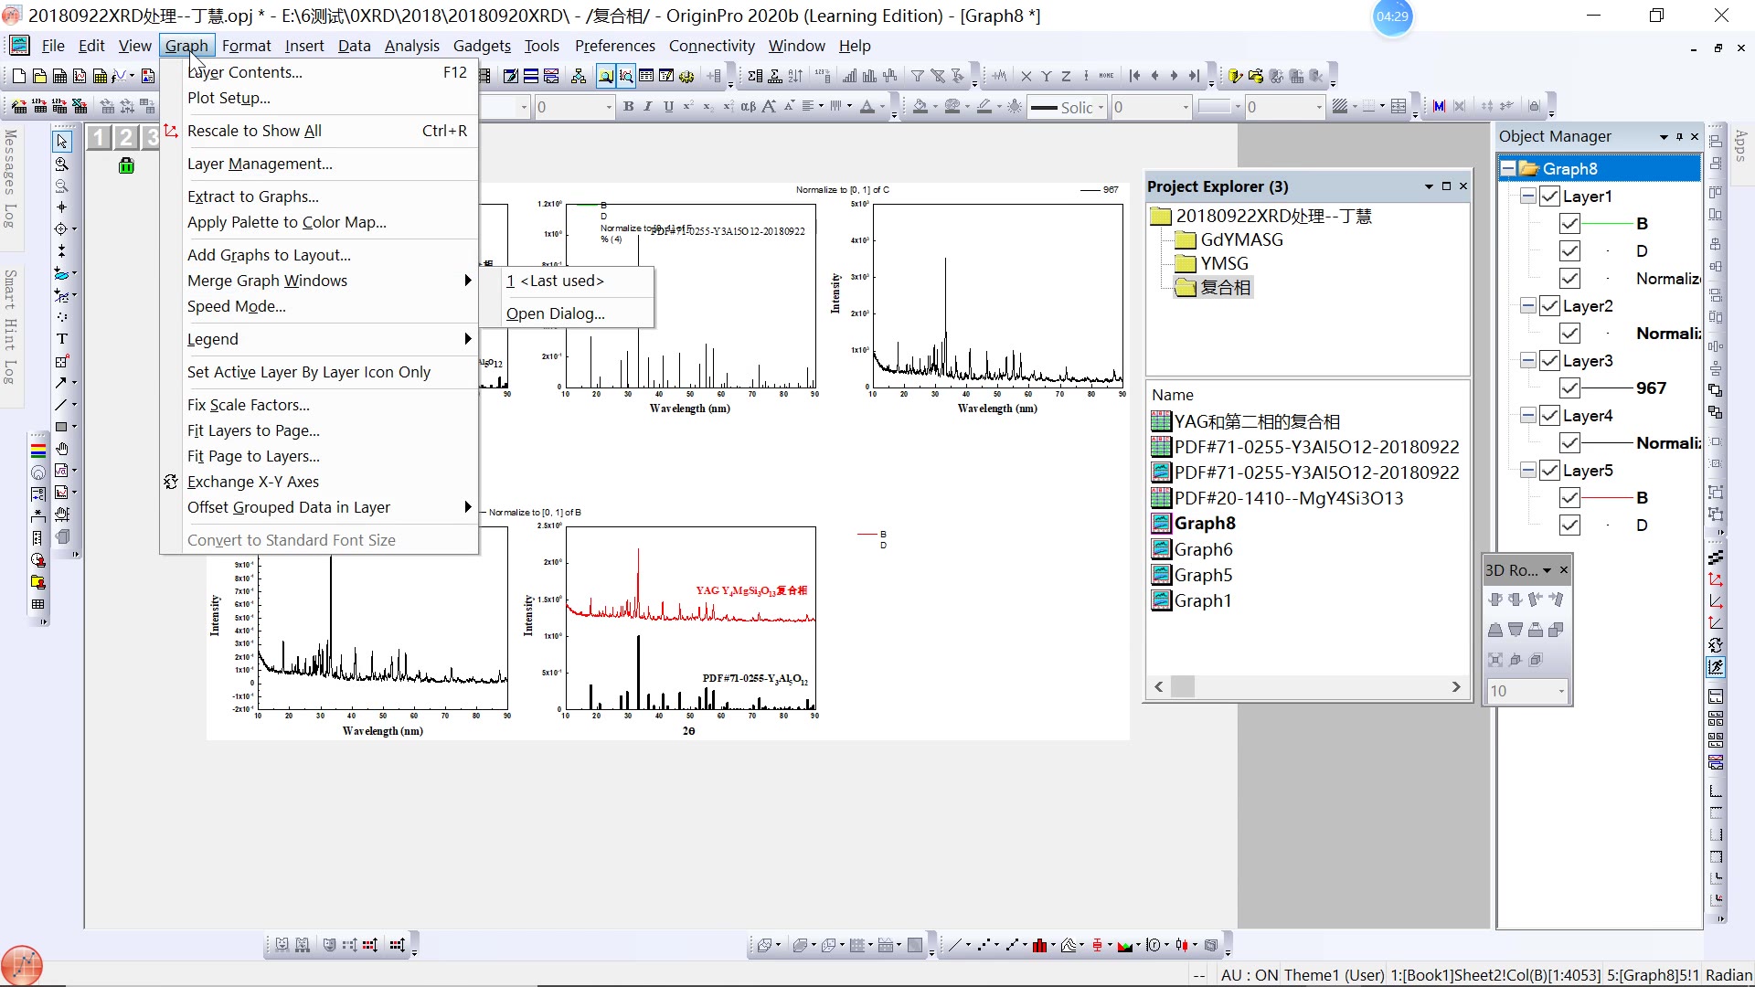
Task: Open the Analysis menu
Action: (411, 46)
